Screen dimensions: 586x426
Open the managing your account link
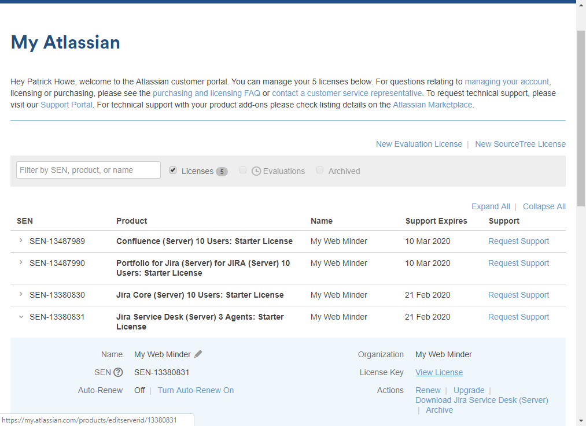(507, 82)
